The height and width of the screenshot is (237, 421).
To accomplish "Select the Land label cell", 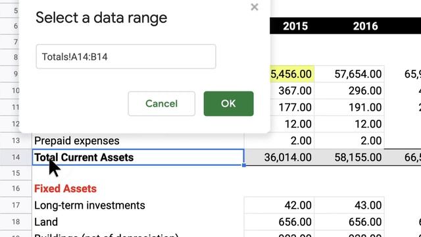I will pos(138,222).
